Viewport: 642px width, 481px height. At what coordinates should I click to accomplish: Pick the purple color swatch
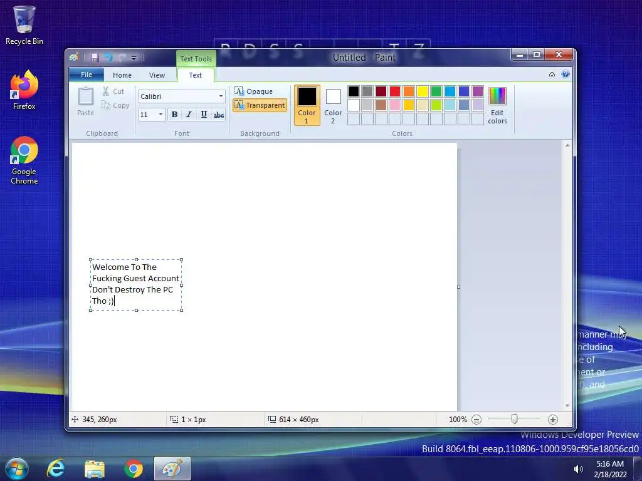(478, 91)
